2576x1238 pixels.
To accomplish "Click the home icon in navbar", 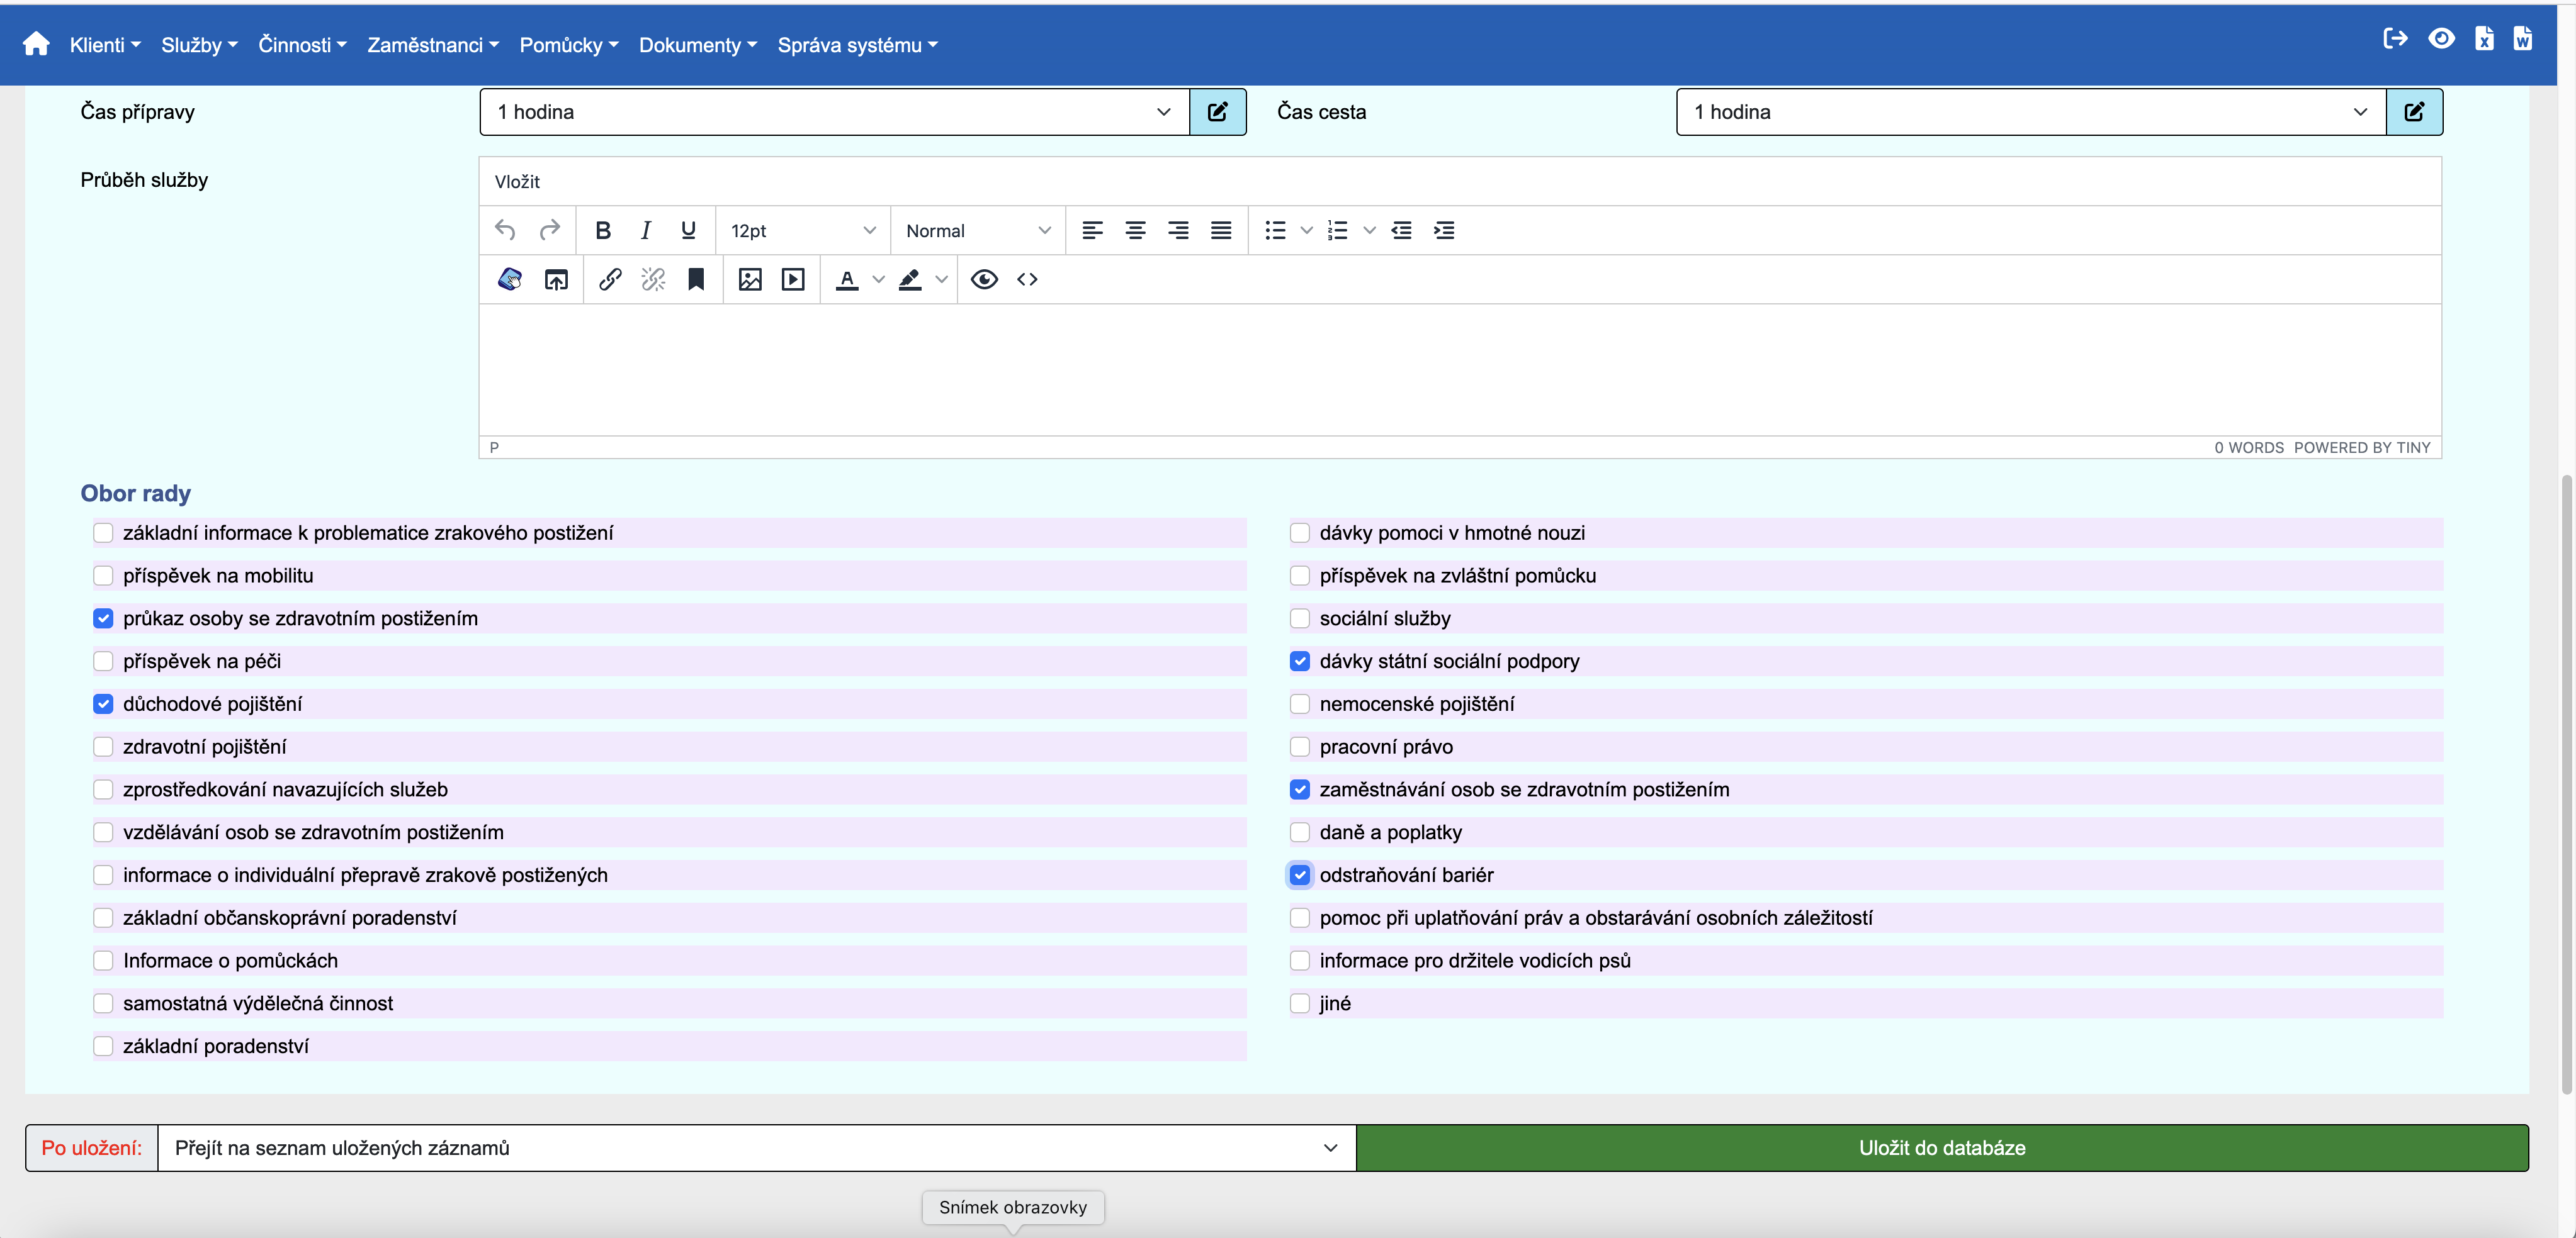I will 36,44.
